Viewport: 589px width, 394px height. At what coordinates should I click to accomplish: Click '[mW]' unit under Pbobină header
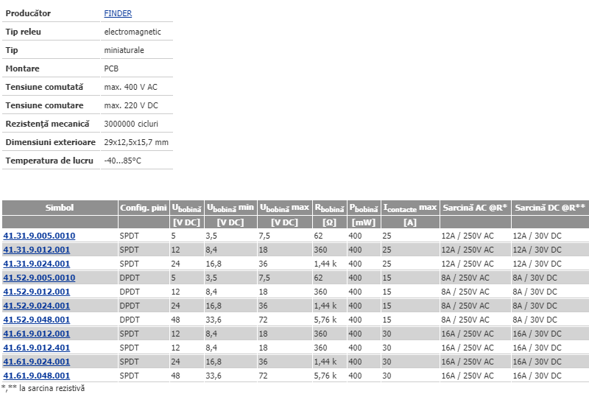(x=364, y=222)
